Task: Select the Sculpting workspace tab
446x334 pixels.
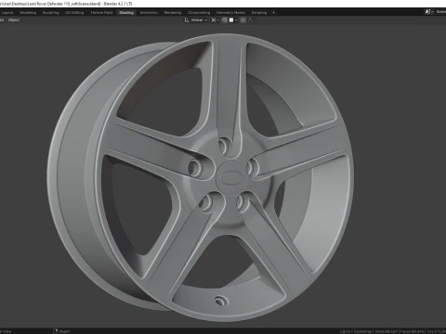Action: pyautogui.click(x=50, y=13)
